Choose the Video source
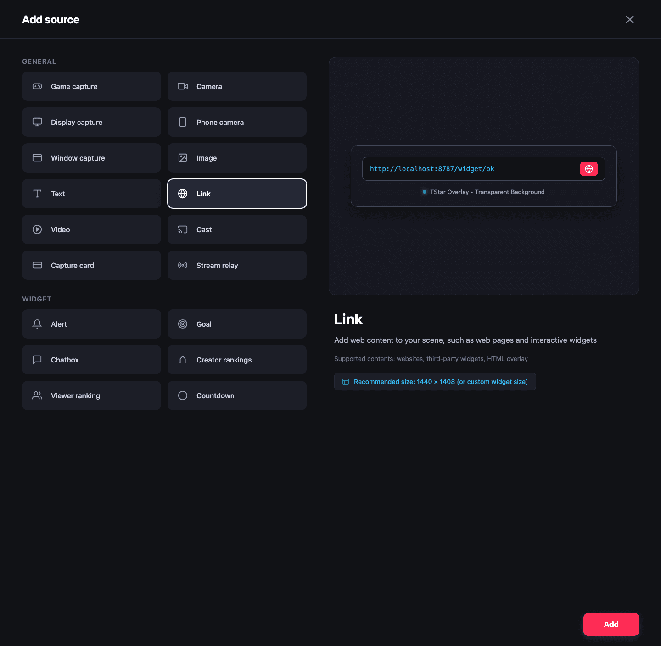 pyautogui.click(x=91, y=229)
